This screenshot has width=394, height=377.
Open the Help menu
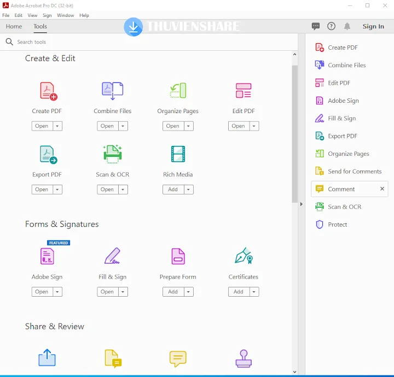click(84, 15)
